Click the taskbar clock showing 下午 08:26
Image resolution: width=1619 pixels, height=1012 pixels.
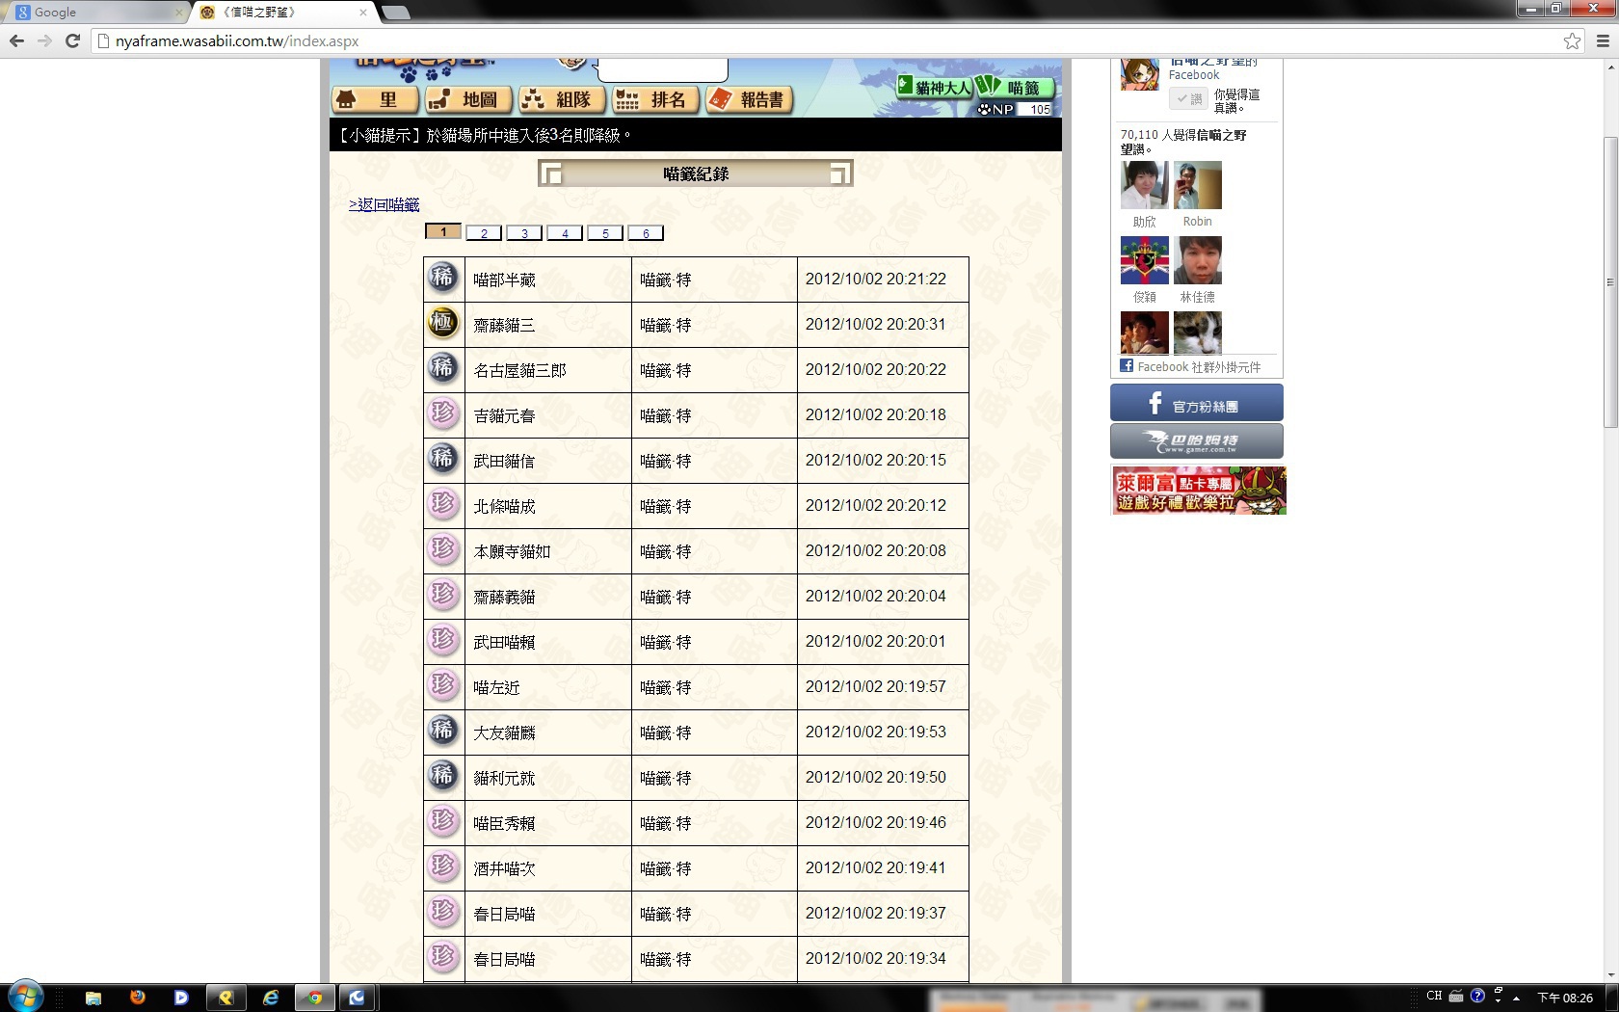point(1565,998)
